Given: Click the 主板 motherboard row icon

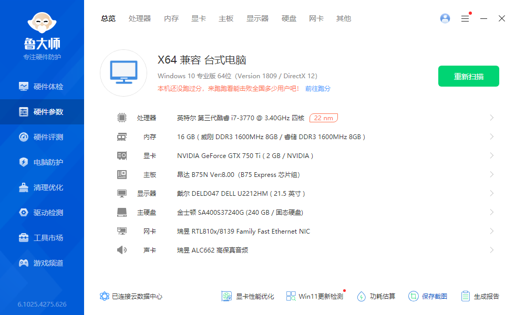Looking at the screenshot, I should pos(122,174).
